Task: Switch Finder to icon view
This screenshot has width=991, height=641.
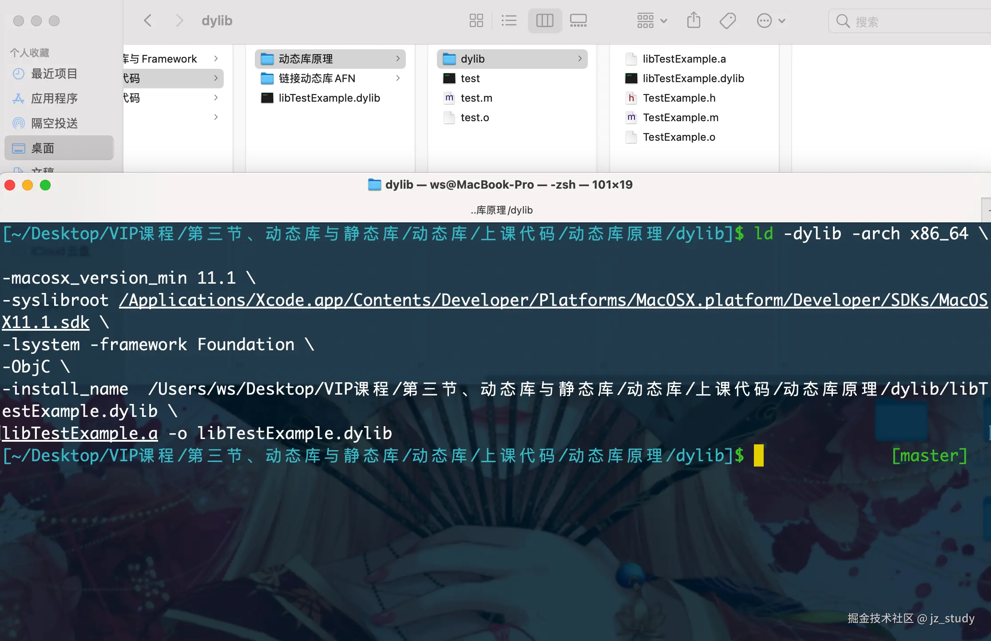Action: coord(476,20)
